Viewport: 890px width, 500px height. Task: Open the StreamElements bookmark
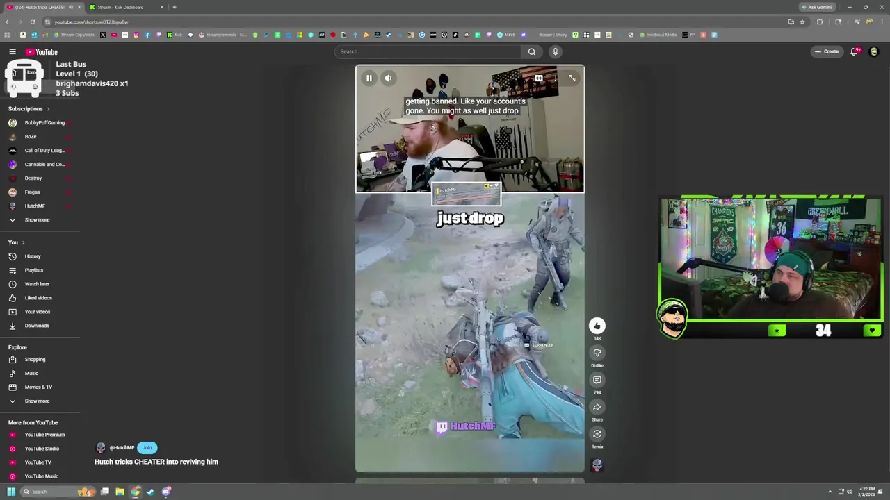222,35
